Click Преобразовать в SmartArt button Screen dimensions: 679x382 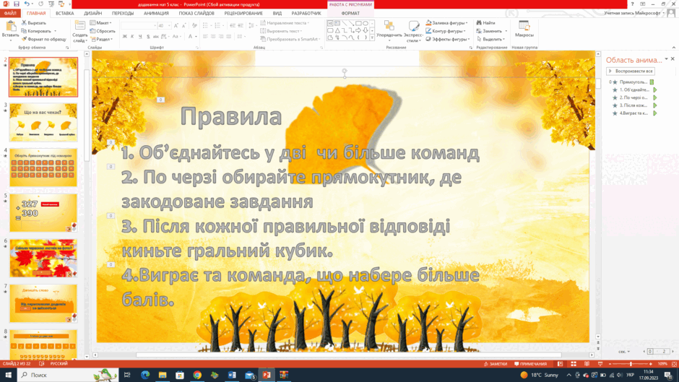pos(289,39)
